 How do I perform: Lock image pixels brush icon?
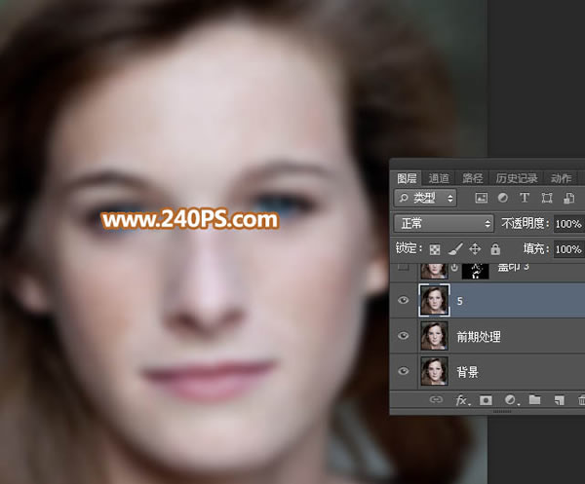click(455, 249)
